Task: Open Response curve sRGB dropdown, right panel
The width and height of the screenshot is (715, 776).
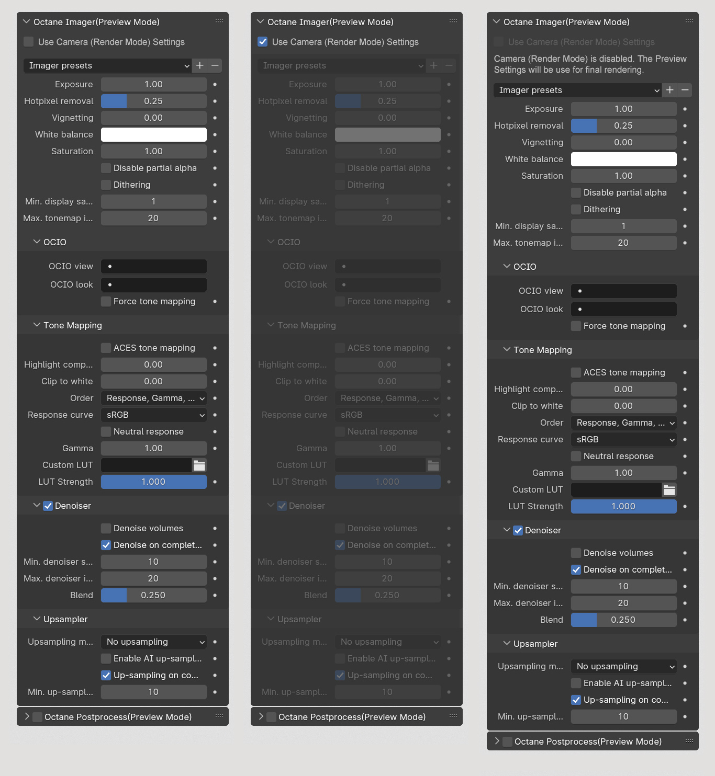Action: [624, 439]
